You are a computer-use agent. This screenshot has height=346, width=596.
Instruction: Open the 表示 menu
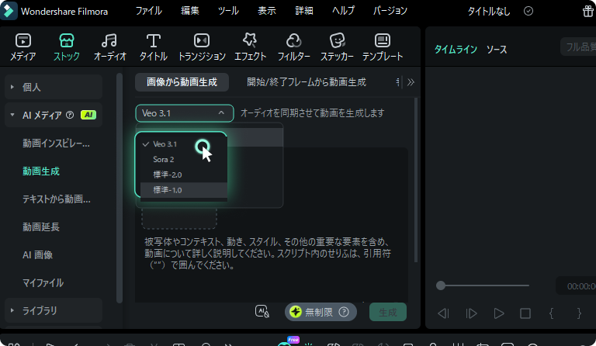pyautogui.click(x=267, y=11)
